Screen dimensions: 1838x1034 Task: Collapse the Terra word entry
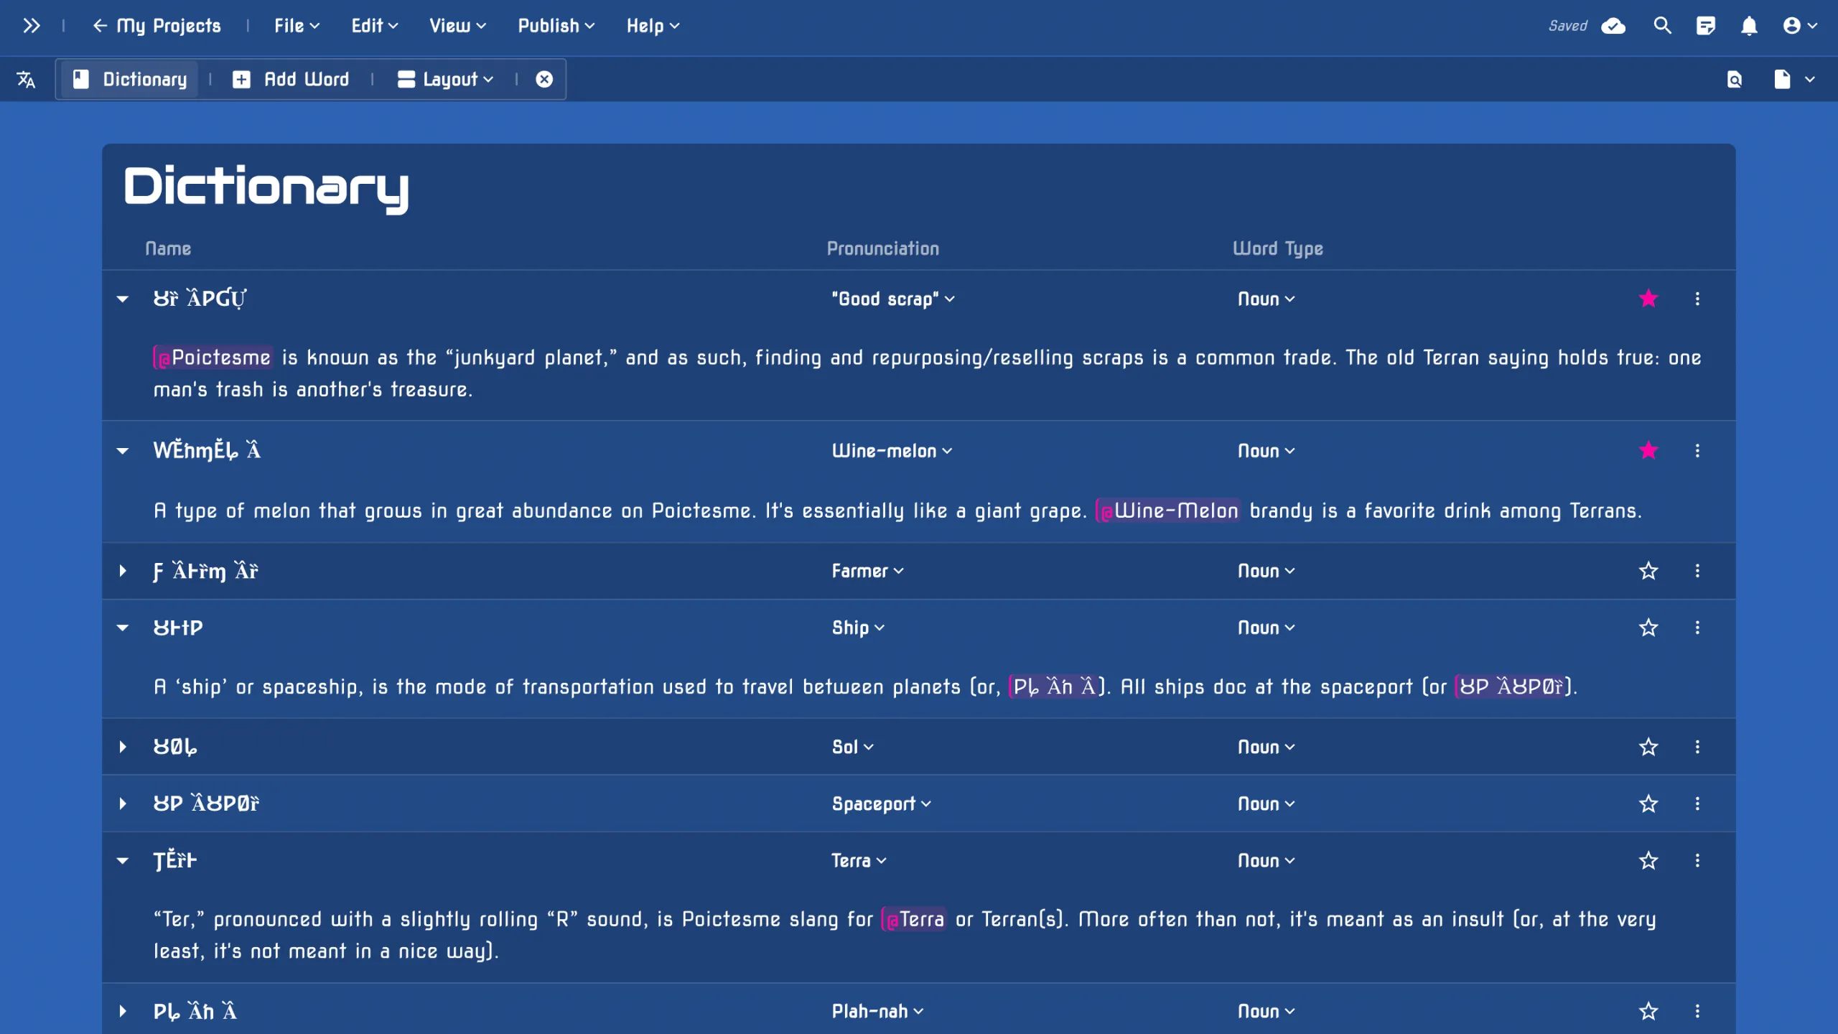pos(123,860)
